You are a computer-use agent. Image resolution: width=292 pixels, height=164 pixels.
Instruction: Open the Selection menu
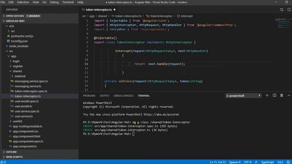point(23,2)
